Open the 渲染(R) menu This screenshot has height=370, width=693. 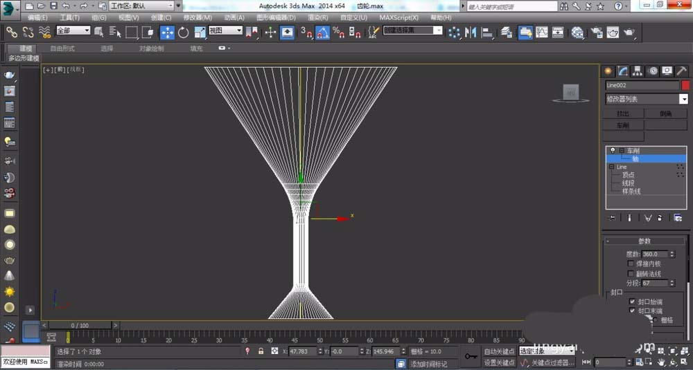click(x=318, y=17)
